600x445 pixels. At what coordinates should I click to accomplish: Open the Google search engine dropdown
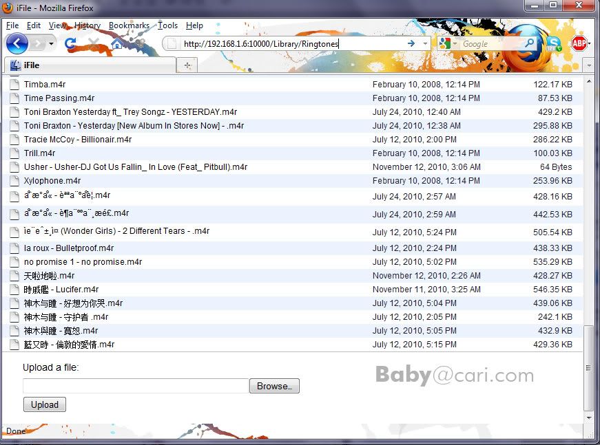click(447, 43)
